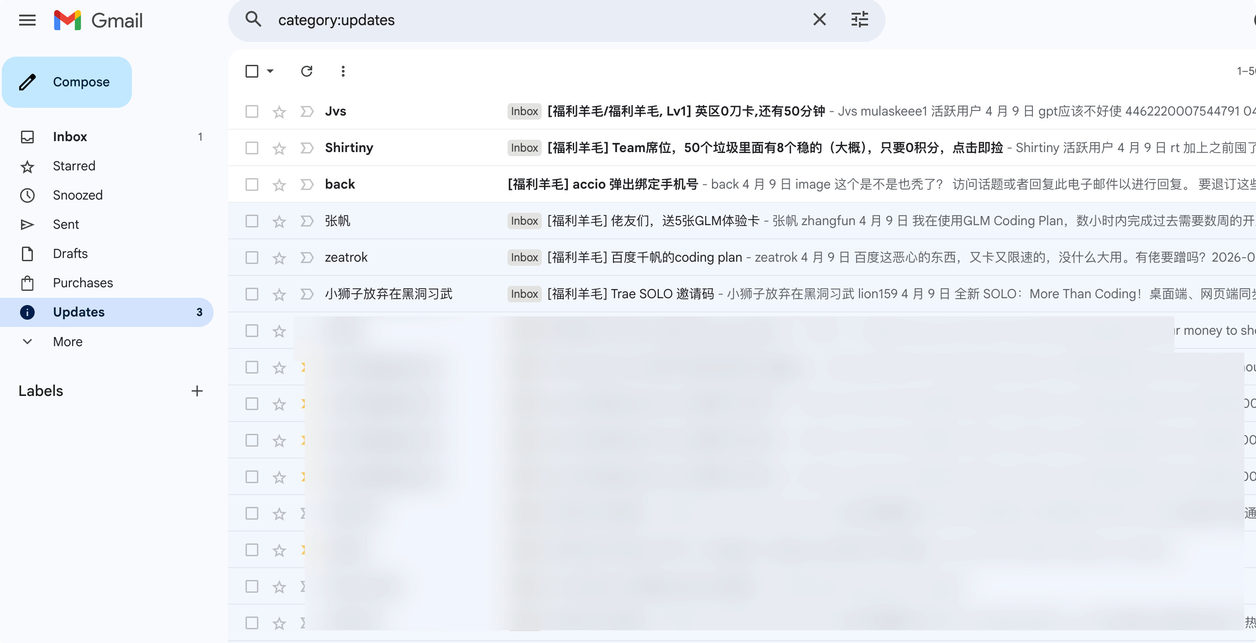Open the Inbox folder
This screenshot has width=1256, height=643.
click(107, 137)
